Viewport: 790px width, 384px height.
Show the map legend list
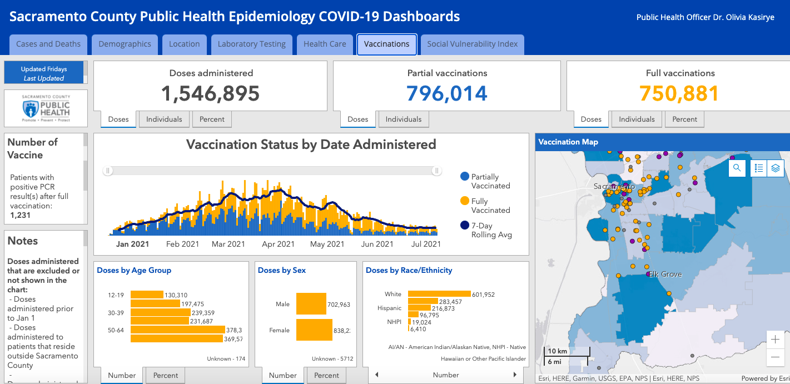pos(759,168)
